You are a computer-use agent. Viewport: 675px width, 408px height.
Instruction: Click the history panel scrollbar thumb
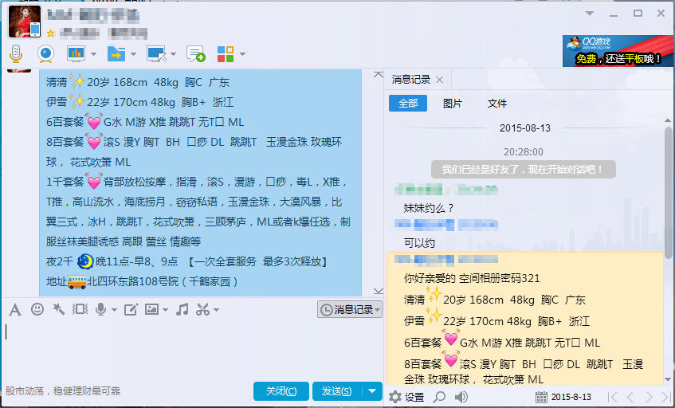[x=668, y=192]
